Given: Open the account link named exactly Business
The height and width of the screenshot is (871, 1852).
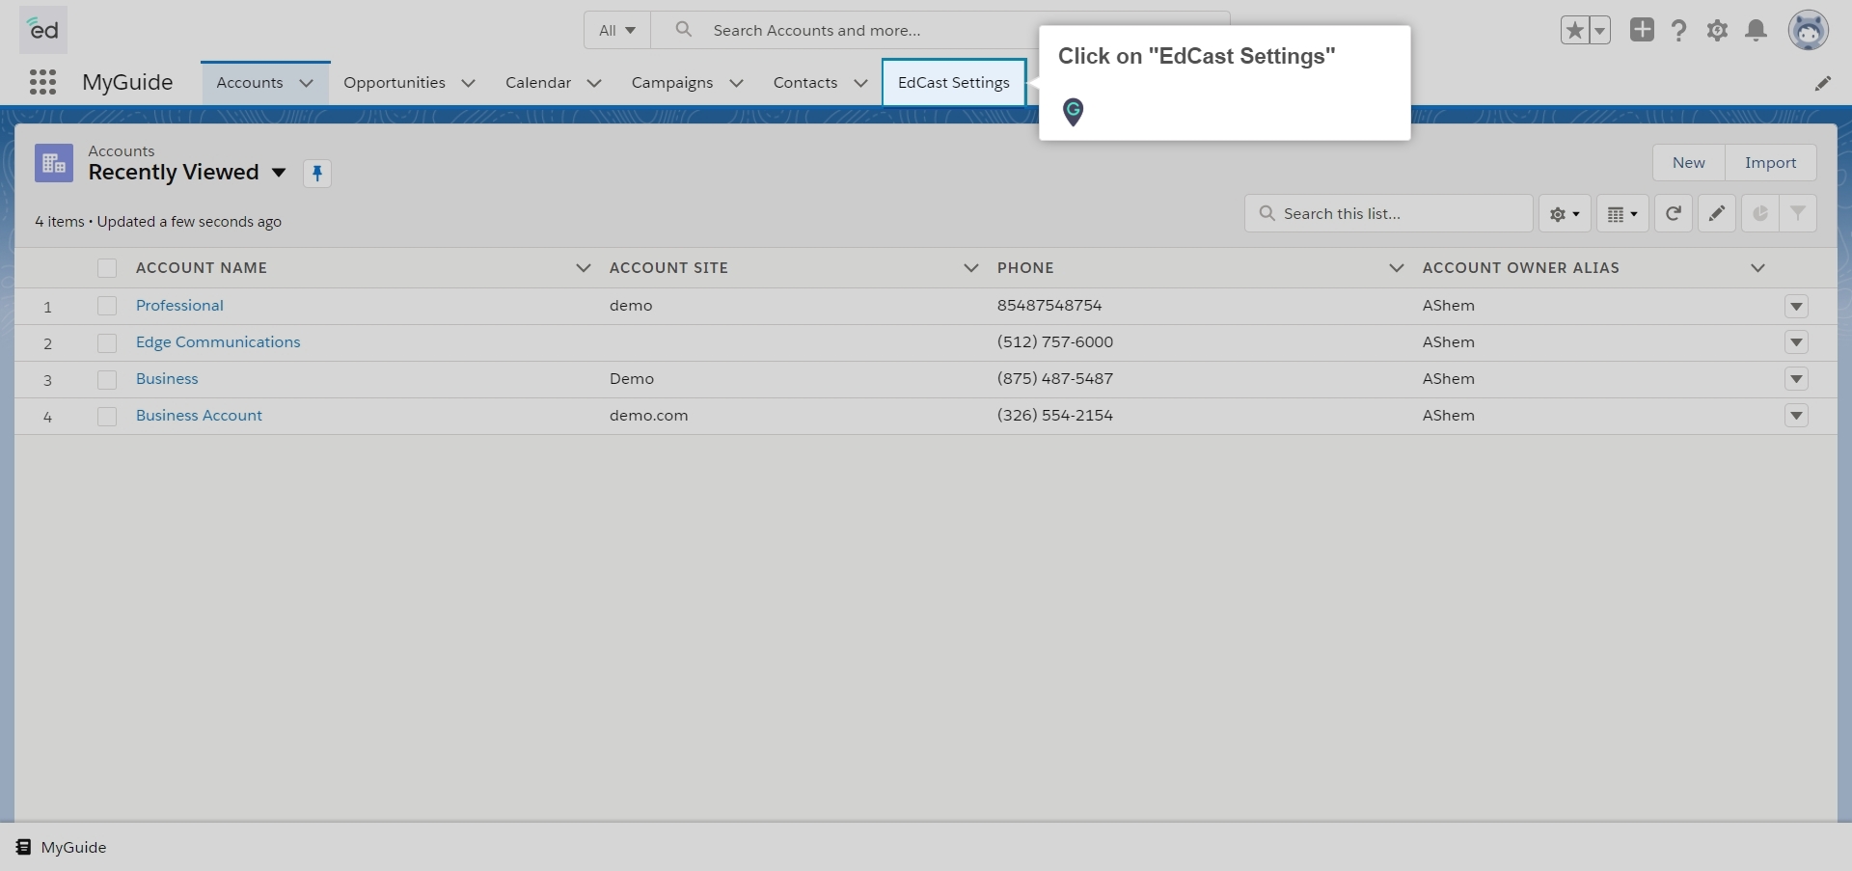Looking at the screenshot, I should coord(167,379).
